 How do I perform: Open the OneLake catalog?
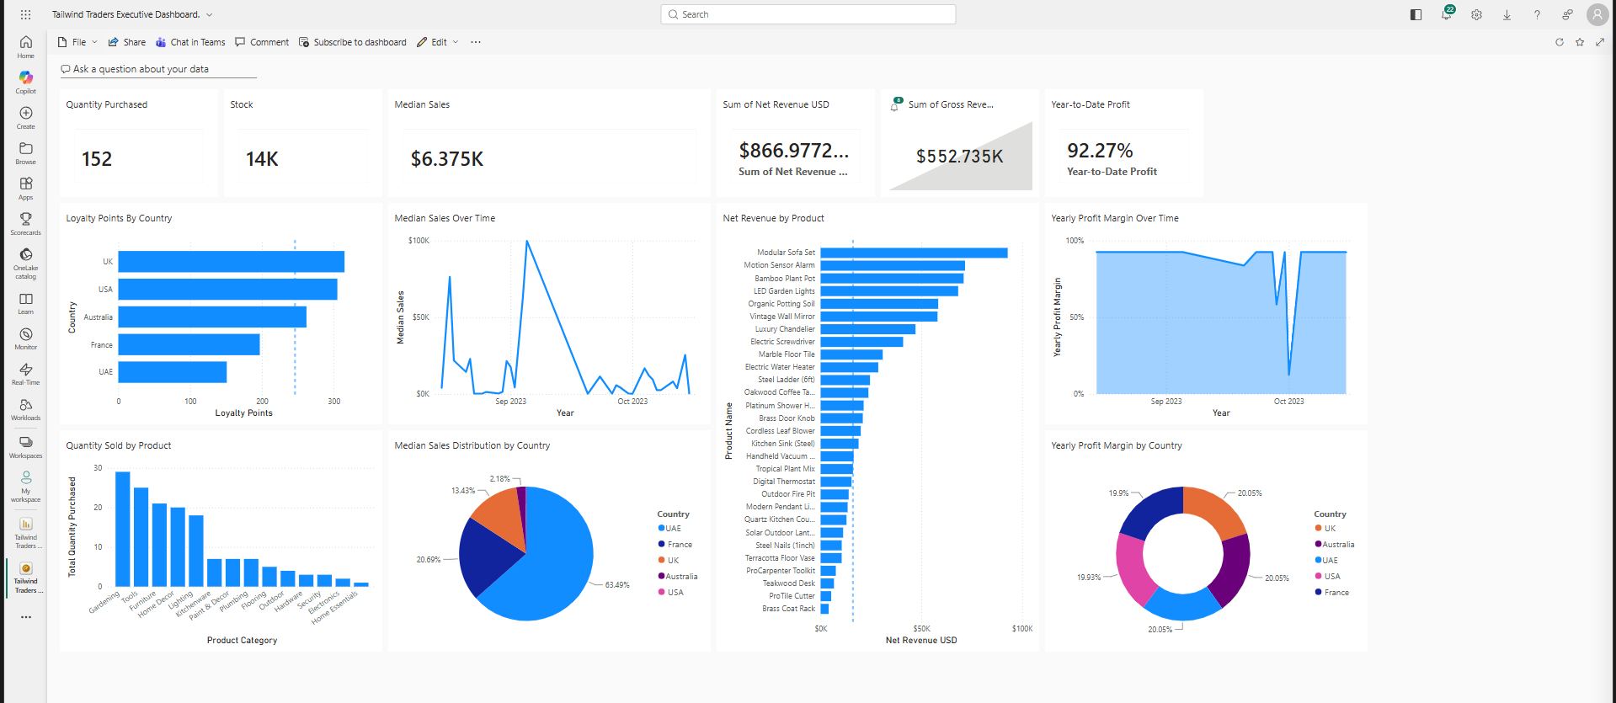(x=26, y=263)
